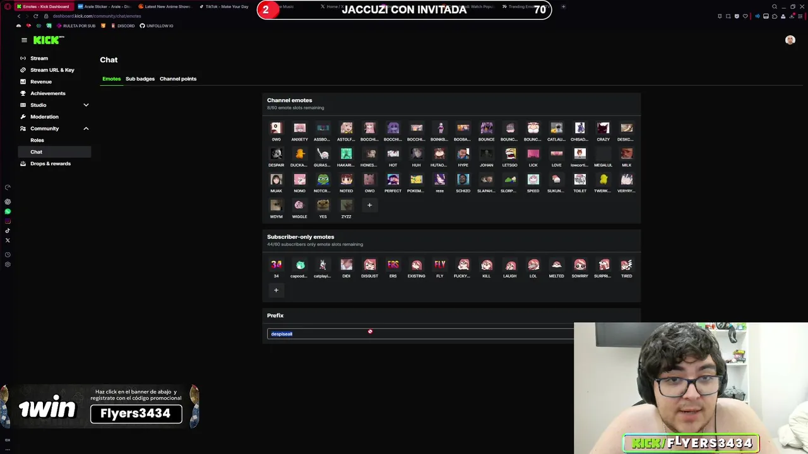Viewport: 808px width, 454px height.
Task: Select the MEGALUL channel emote
Action: (603, 158)
